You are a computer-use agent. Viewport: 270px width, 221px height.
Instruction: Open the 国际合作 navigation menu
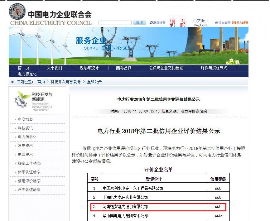(124, 68)
